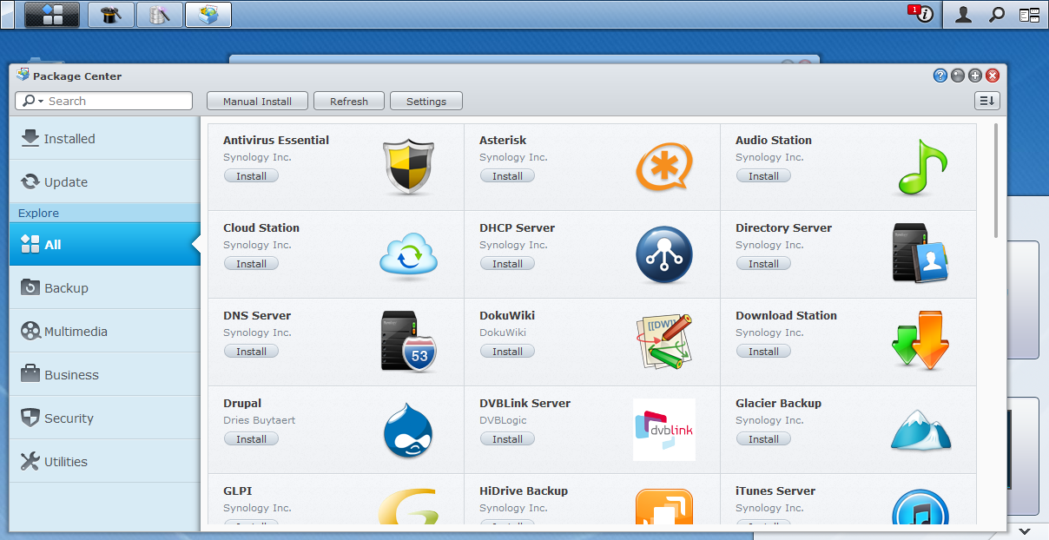Click the Asterisk orange speech bubble icon
The height and width of the screenshot is (540, 1049).
(x=663, y=167)
